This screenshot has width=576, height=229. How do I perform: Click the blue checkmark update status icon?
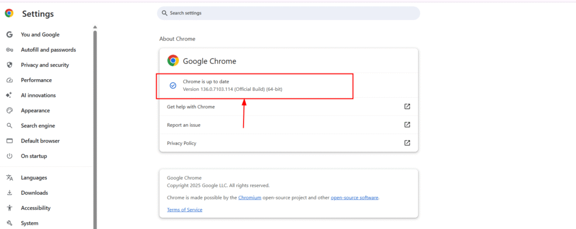pos(173,85)
